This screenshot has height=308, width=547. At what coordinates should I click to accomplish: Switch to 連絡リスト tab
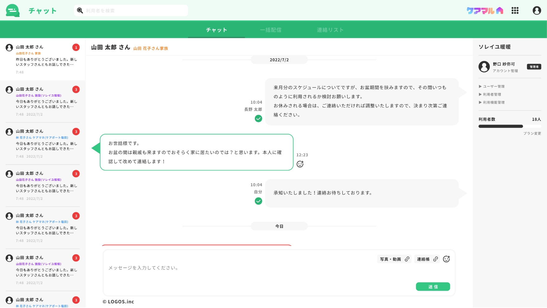(x=330, y=30)
